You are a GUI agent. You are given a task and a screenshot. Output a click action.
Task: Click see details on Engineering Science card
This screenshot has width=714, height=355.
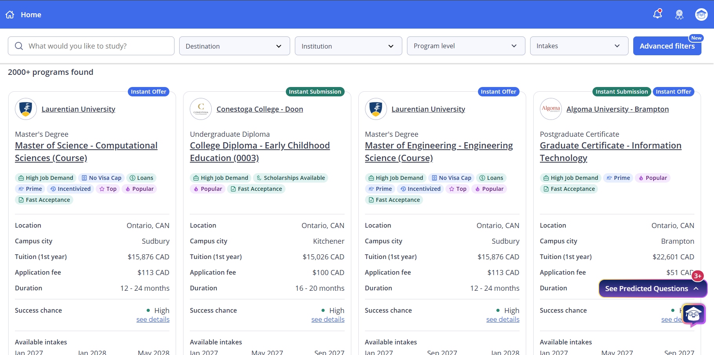[503, 319]
